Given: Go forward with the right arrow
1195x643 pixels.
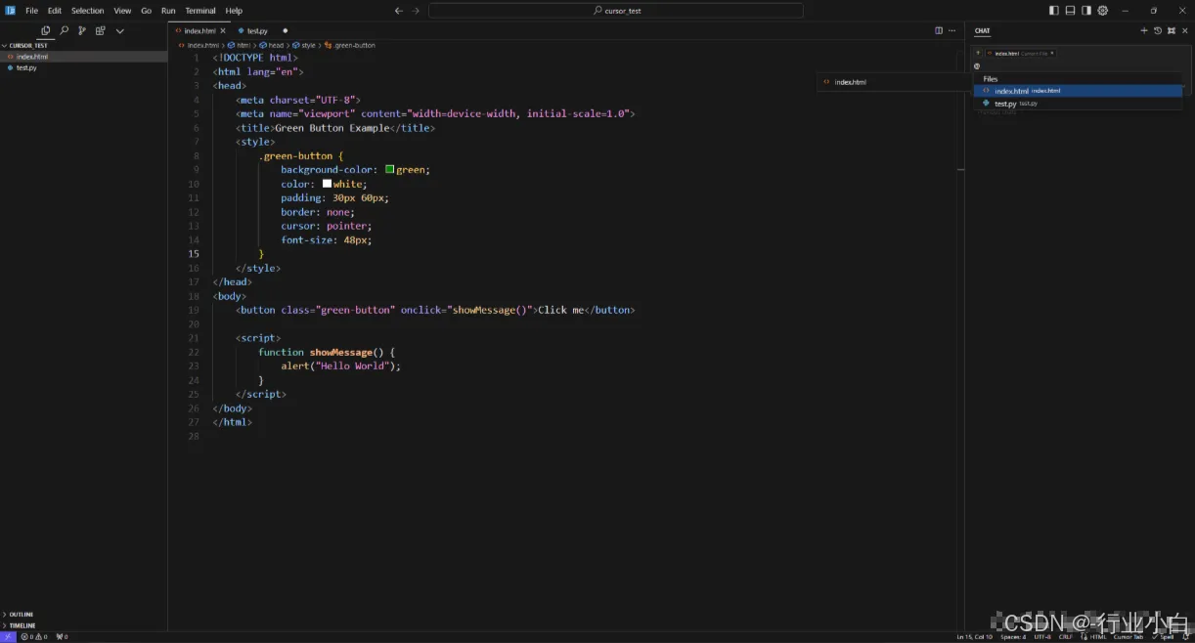Looking at the screenshot, I should [416, 11].
